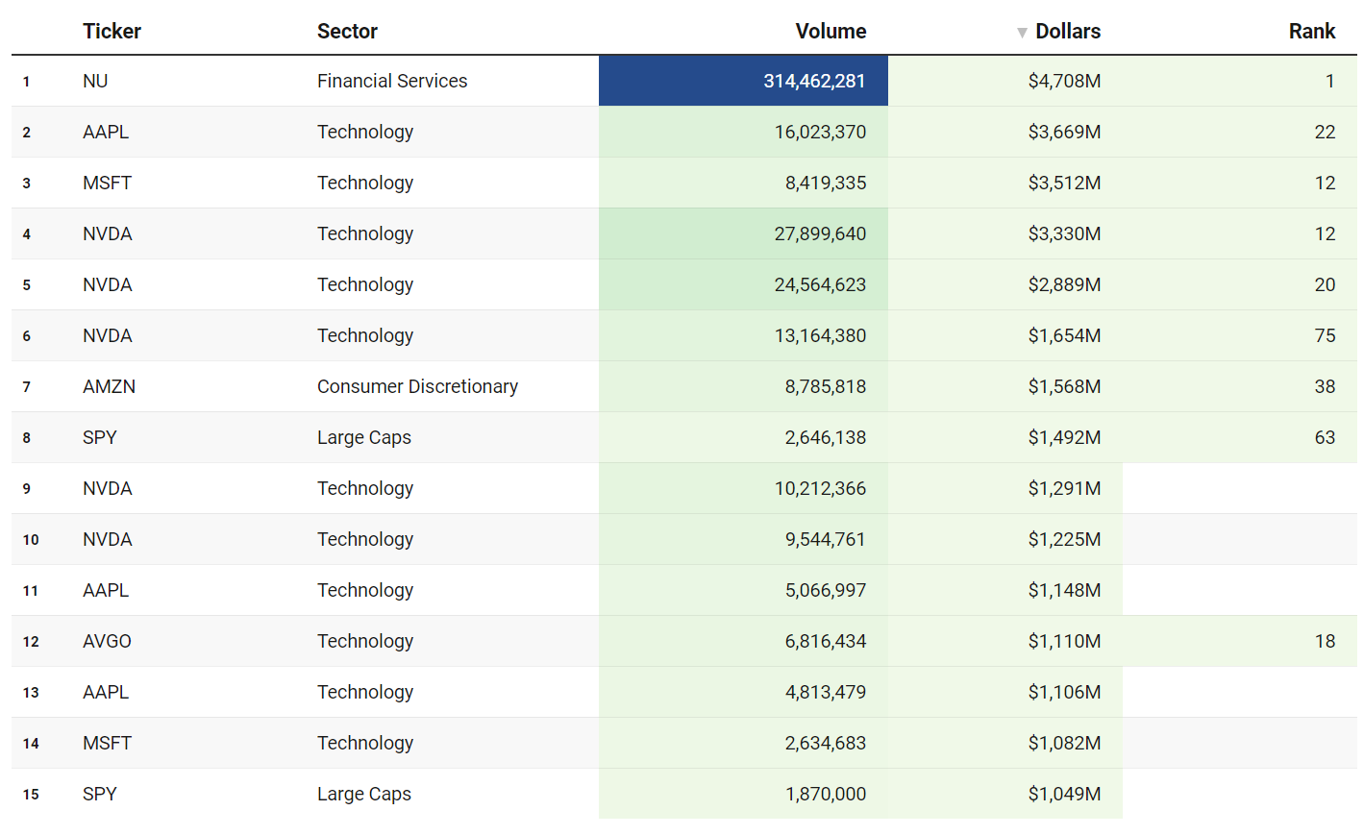
Task: Click volume 8,419,335
Action: (826, 184)
